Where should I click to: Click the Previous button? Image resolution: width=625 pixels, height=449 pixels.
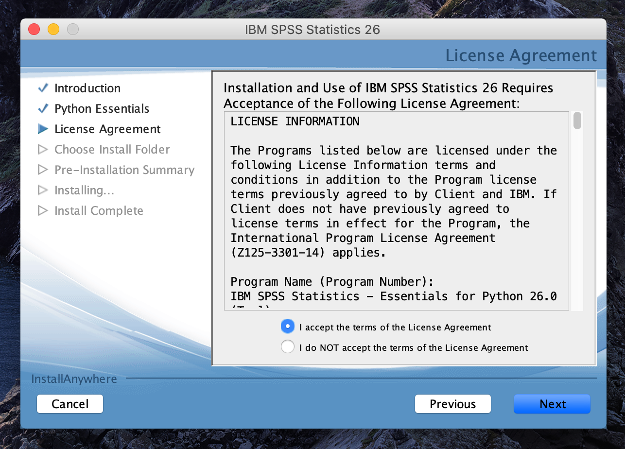pos(452,404)
